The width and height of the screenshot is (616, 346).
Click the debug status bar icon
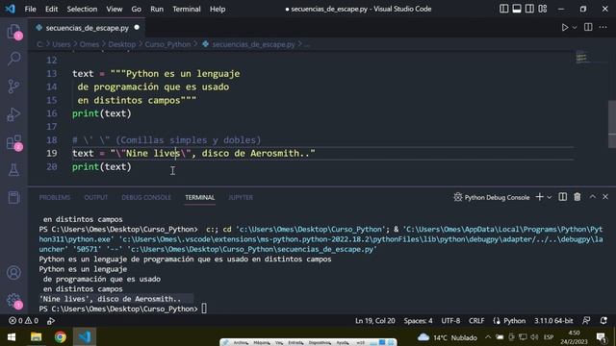click(51, 321)
